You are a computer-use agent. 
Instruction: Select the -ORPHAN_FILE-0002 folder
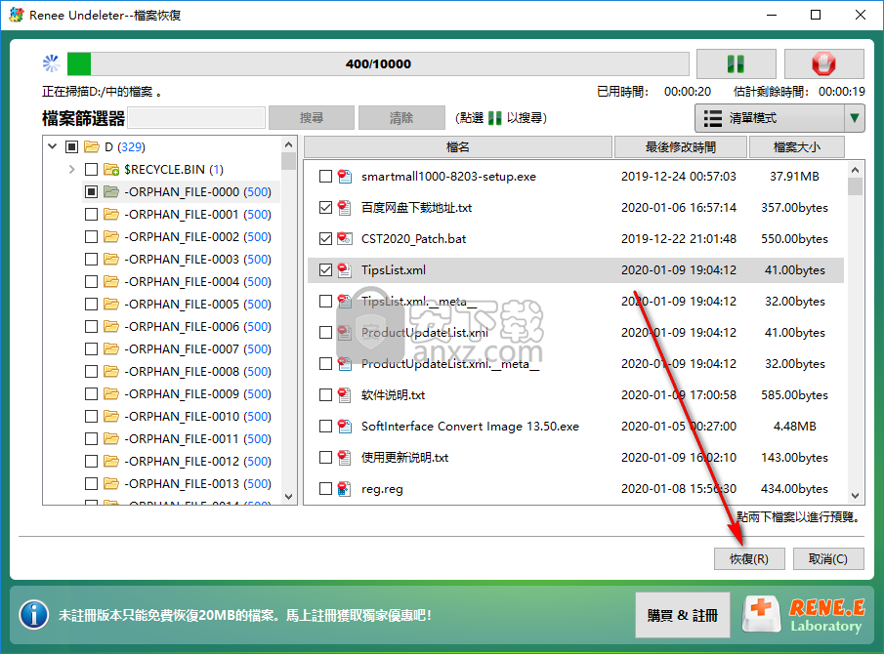click(x=197, y=237)
